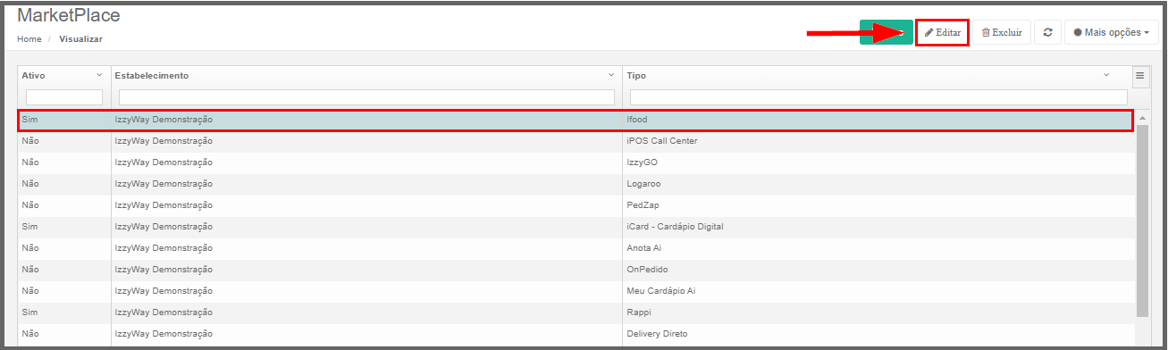Open the Mais opções dropdown
Image resolution: width=1168 pixels, height=350 pixels.
point(1111,32)
